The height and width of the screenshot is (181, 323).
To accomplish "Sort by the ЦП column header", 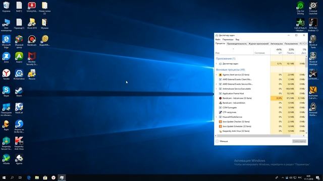I will (x=277, y=51).
